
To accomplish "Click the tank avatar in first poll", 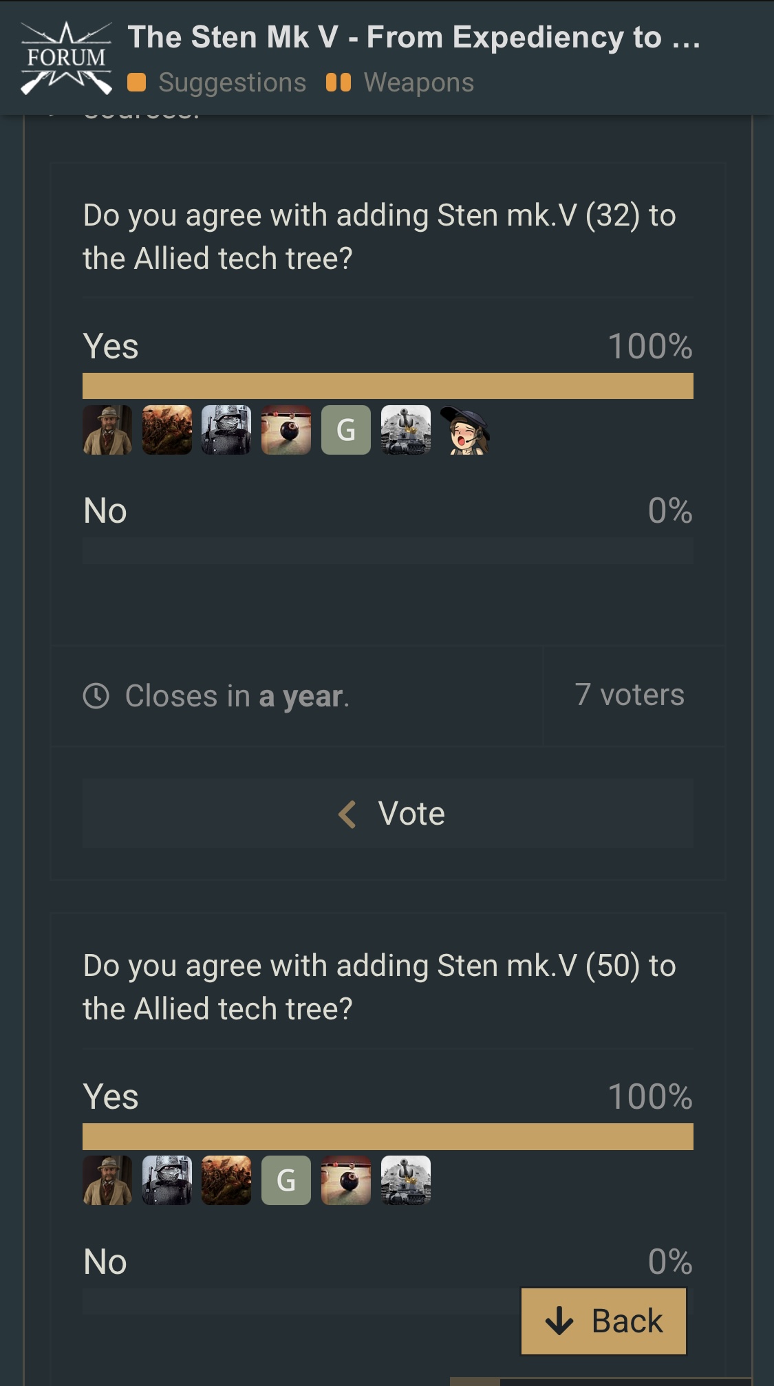I will click(x=406, y=430).
